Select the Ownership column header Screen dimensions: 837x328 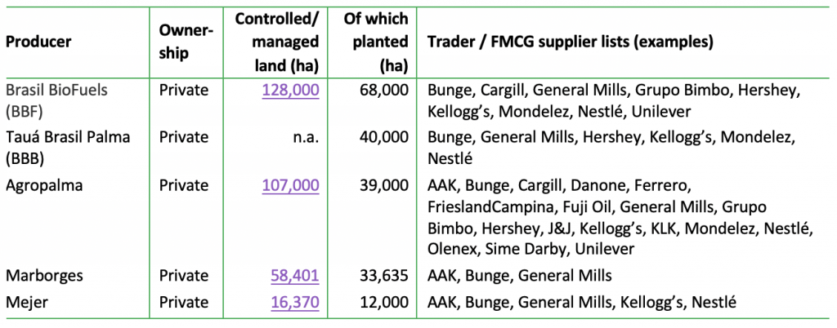click(186, 42)
